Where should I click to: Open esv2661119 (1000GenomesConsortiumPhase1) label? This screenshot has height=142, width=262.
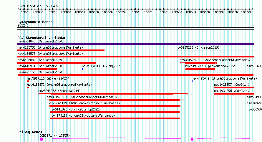coord(84,103)
